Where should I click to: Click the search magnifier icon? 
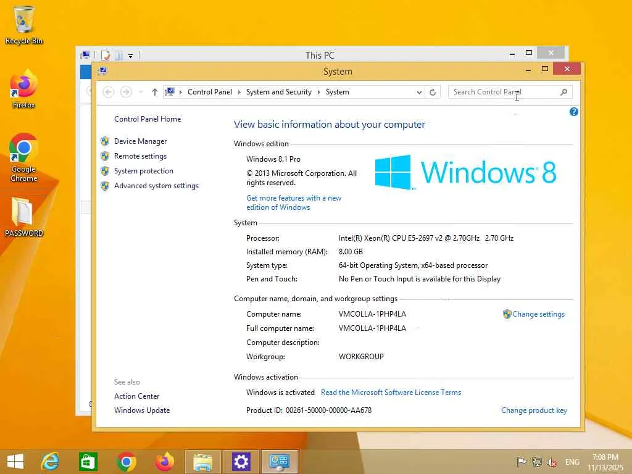coord(564,92)
